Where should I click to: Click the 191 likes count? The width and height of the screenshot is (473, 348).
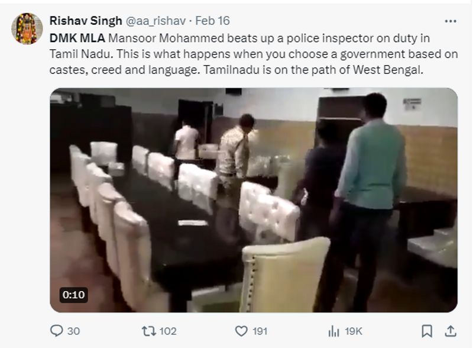tap(260, 331)
